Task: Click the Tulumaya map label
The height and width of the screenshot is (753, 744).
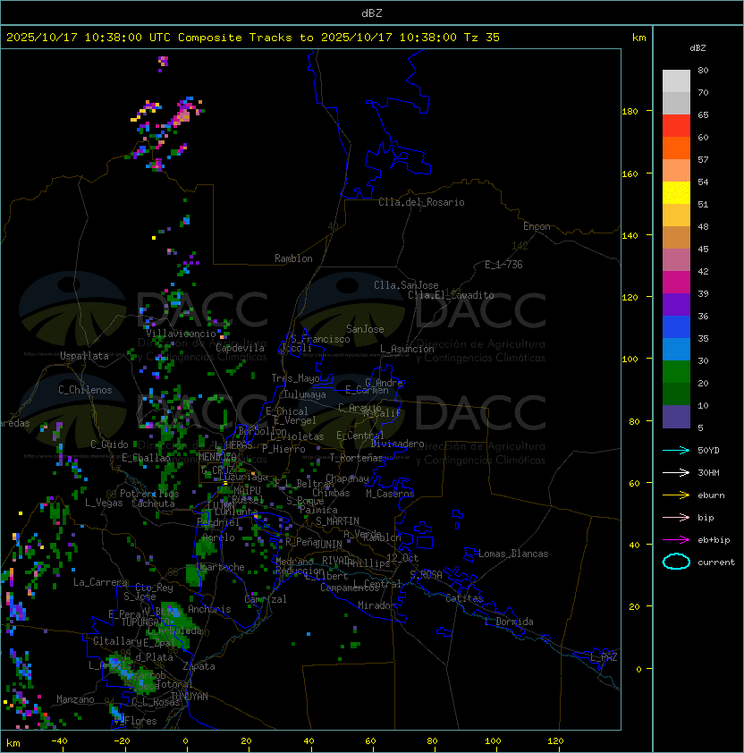Action: click(305, 394)
